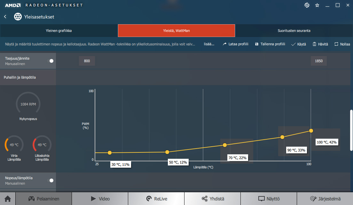Click the favorites star icon
Viewport: 353px width, 205px height.
317,5
